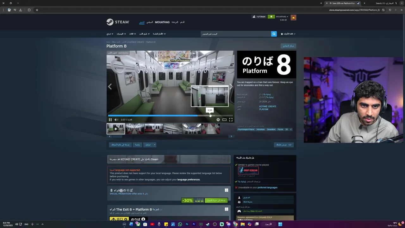Select the first video thumbnail with play icon
The width and height of the screenshot is (405, 228).
116,129
